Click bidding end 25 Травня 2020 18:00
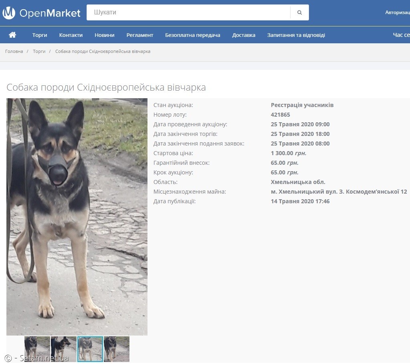Image resolution: width=410 pixels, height=364 pixels. coord(300,134)
